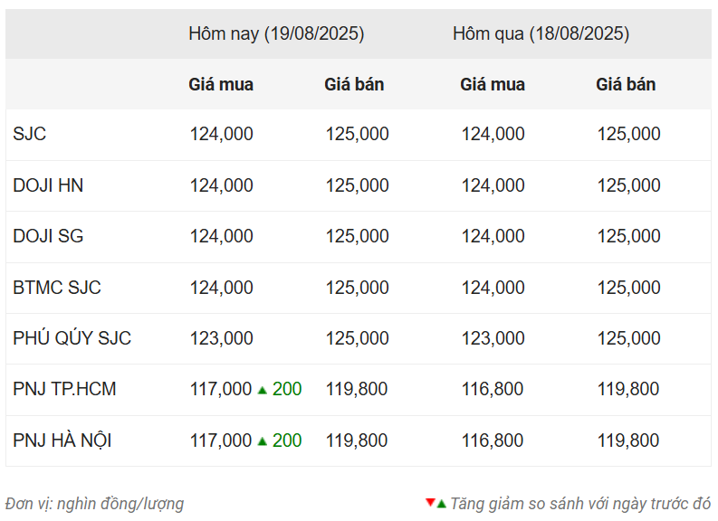The width and height of the screenshot is (718, 521).
Task: Click the green up triangle in legend
Action: point(442,504)
